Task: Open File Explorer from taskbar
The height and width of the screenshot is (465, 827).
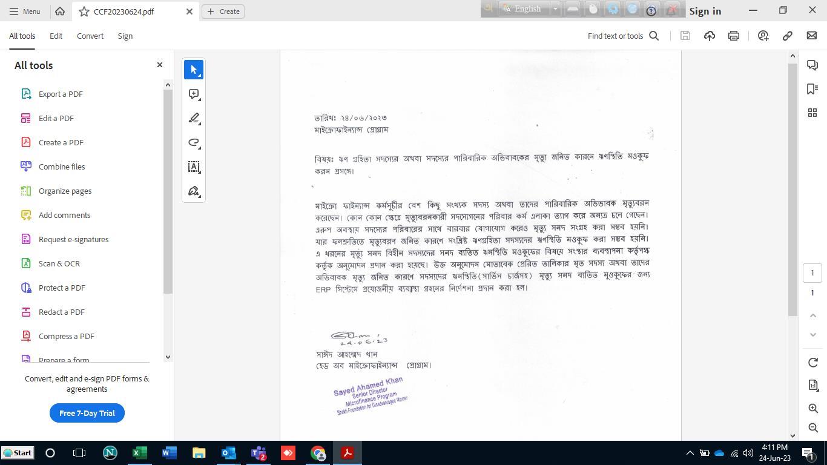Action: click(x=199, y=453)
